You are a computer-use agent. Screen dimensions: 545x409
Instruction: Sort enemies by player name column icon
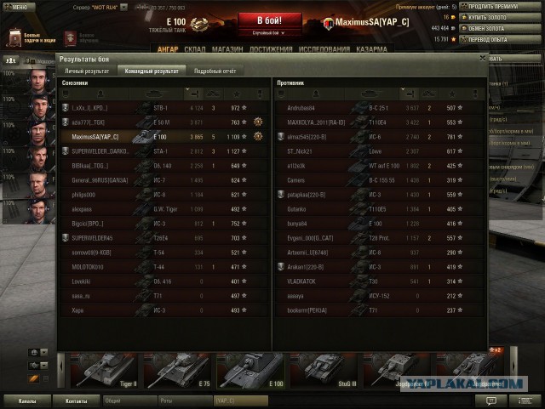pos(316,94)
